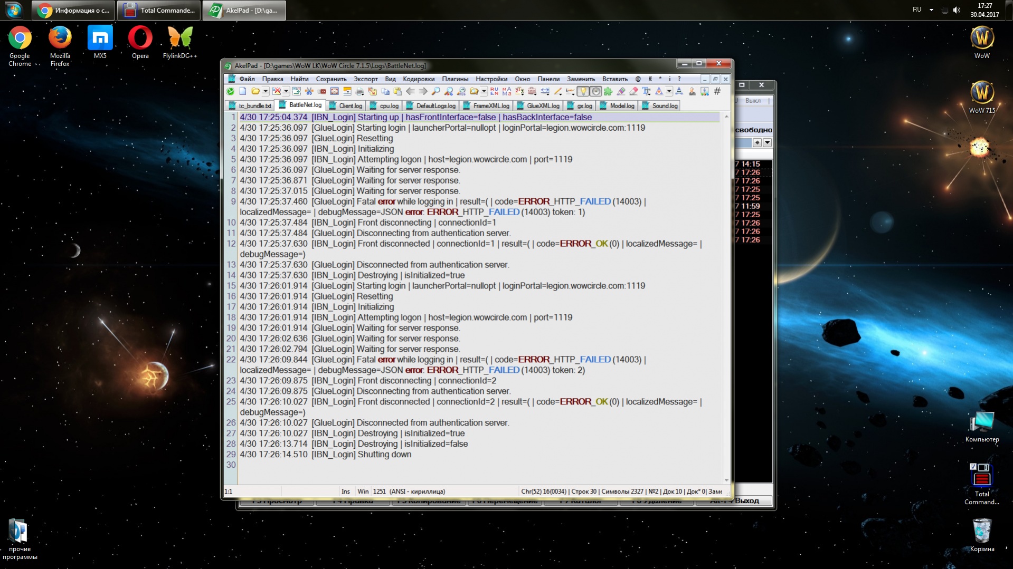Click the scissors Cut icon

pyautogui.click(x=309, y=92)
